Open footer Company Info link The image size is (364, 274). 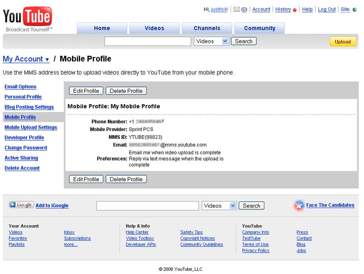coord(255,232)
